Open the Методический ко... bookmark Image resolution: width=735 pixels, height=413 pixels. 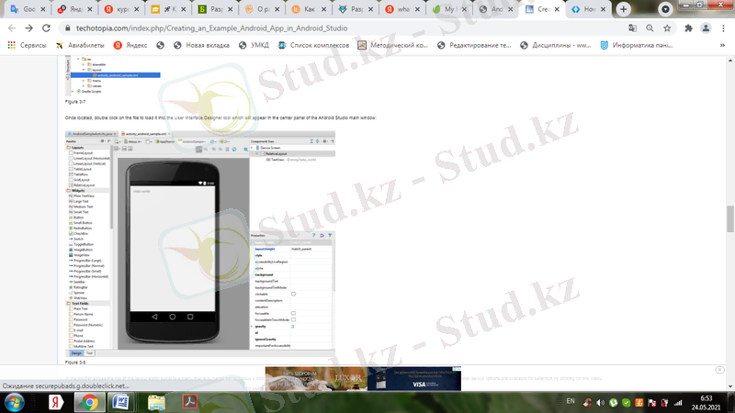(x=393, y=45)
